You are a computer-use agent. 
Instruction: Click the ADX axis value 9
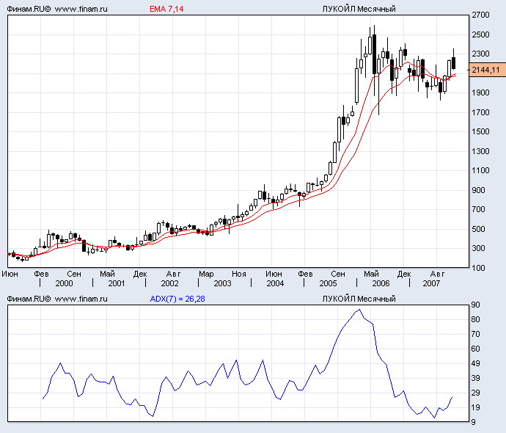[x=473, y=422]
